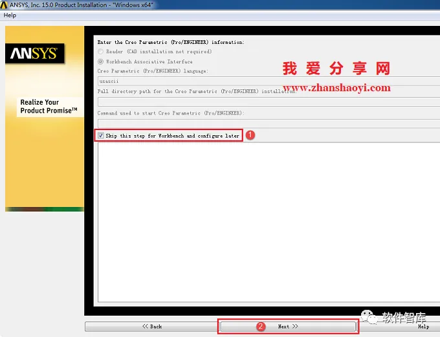Continue installation with Next button
440x337 pixels.
[288, 327]
